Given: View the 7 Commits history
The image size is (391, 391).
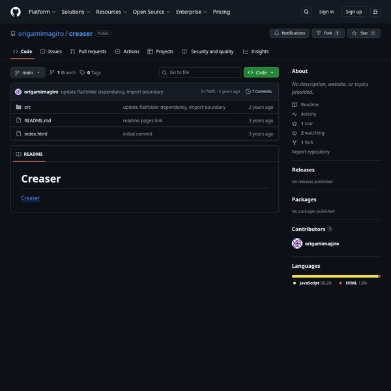Looking at the screenshot, I should (x=259, y=91).
